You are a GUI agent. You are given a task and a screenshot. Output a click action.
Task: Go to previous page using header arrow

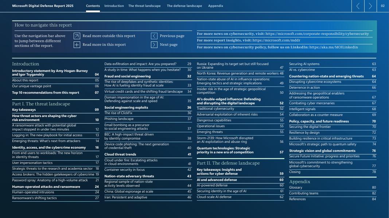(x=358, y=6)
